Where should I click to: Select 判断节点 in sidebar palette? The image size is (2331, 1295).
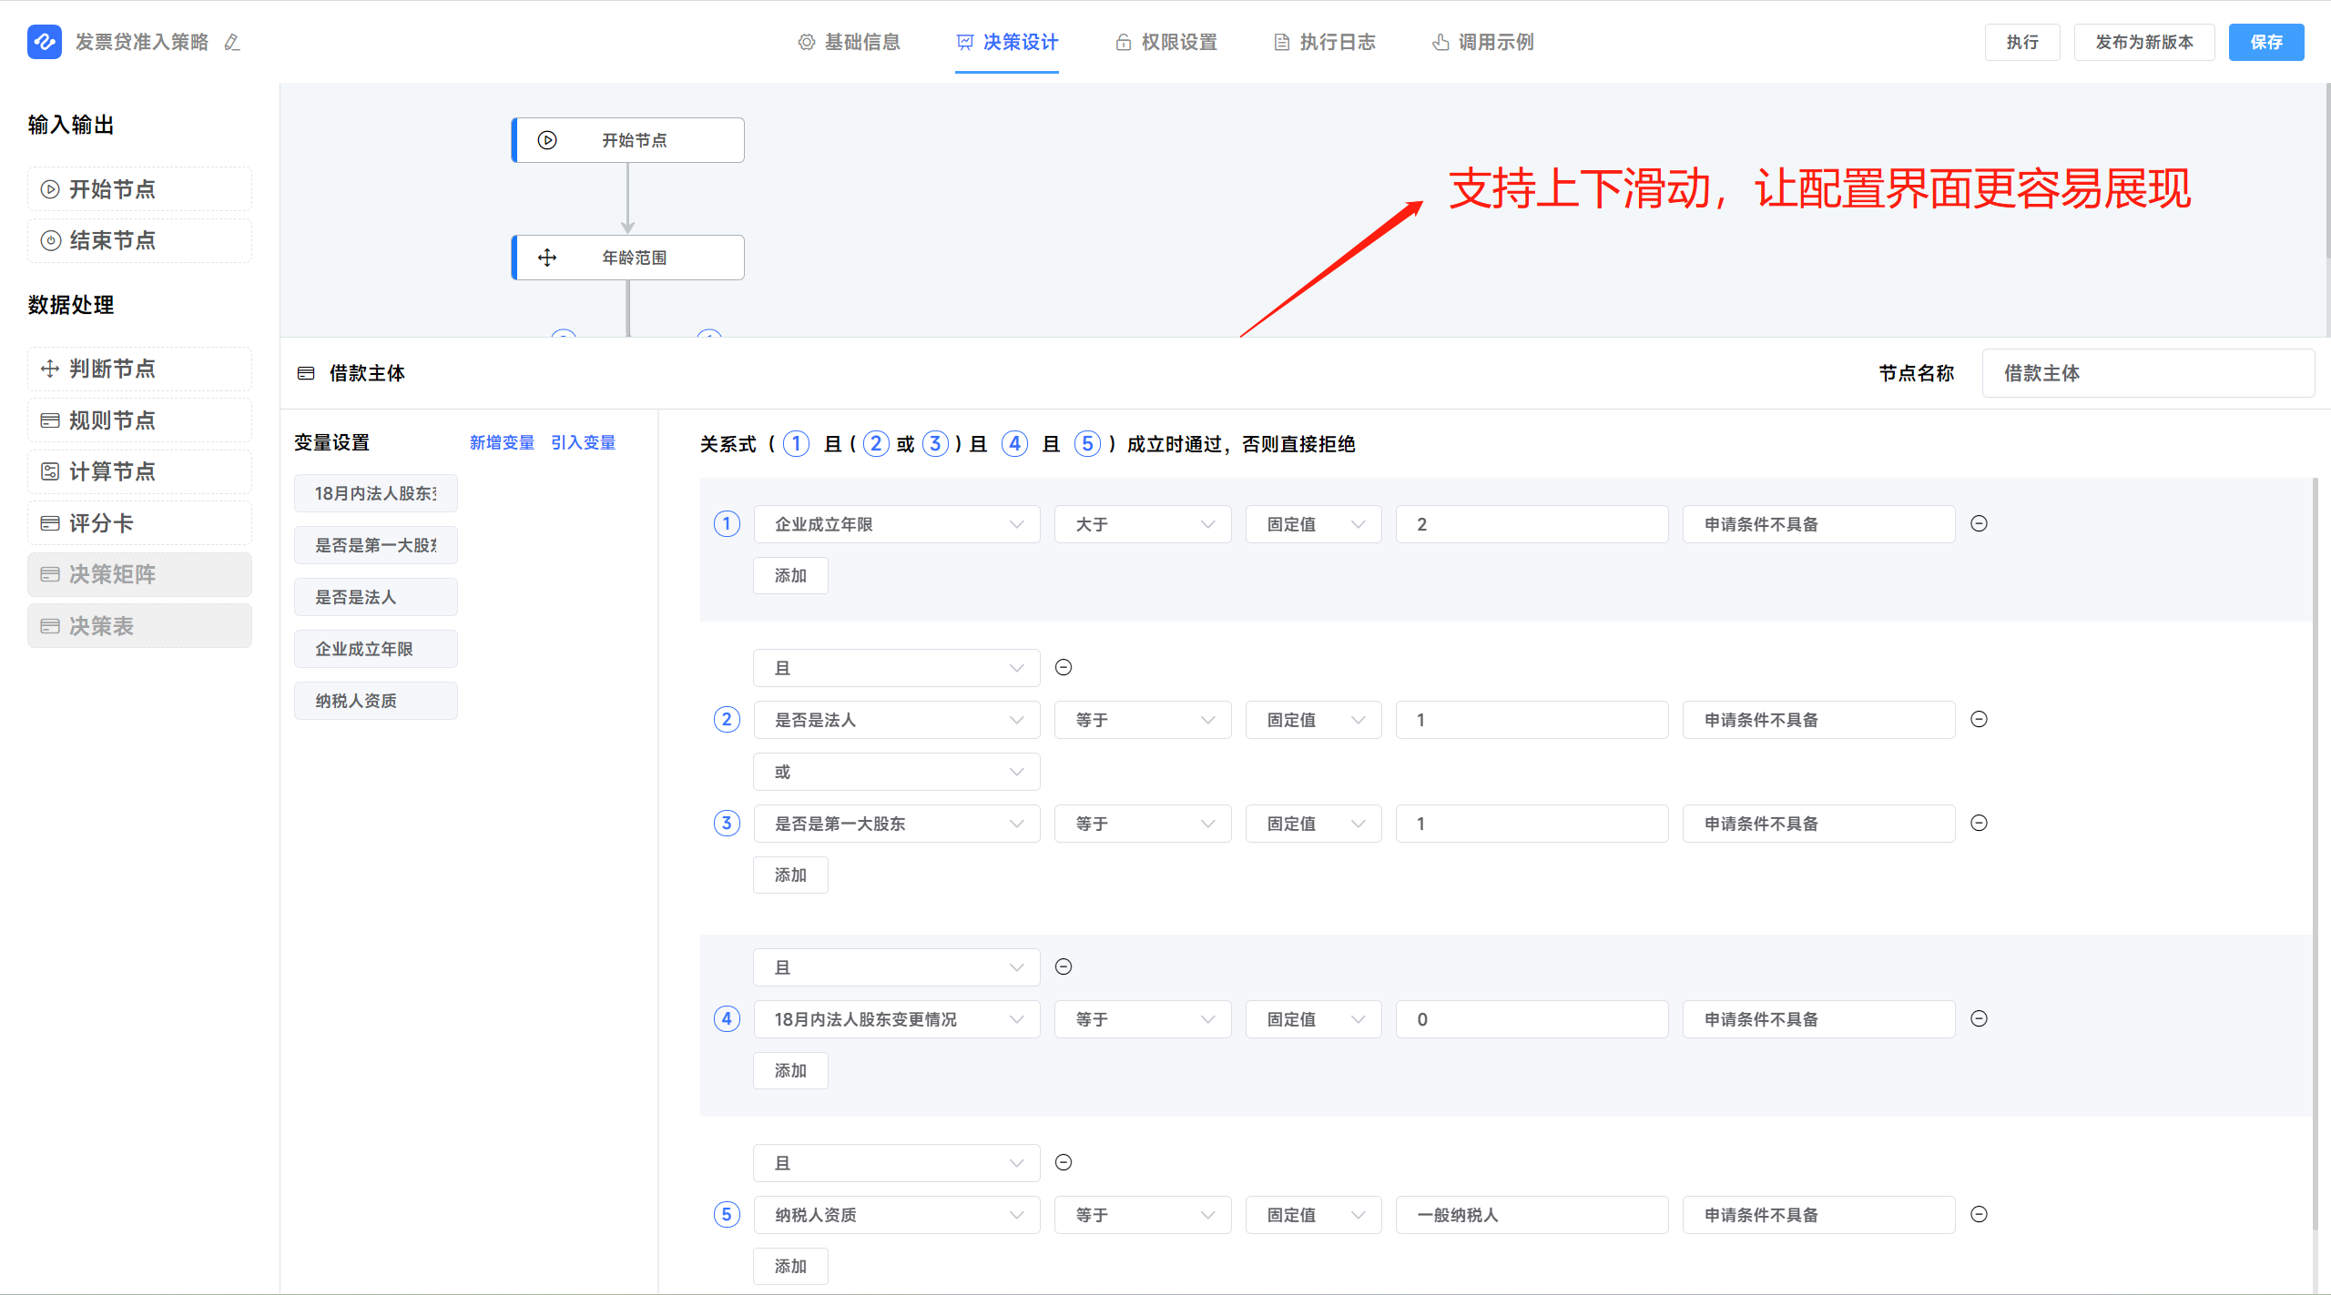(x=139, y=369)
